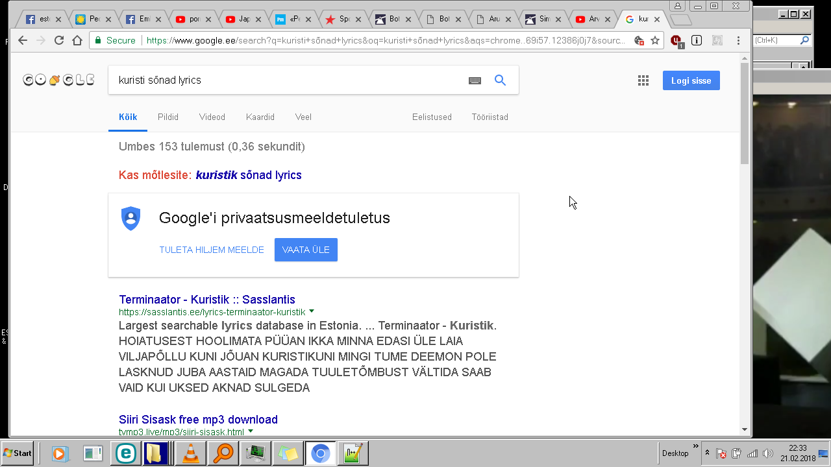Open the ESET antivirus taskbar icon
This screenshot has height=467, width=831.
(125, 453)
